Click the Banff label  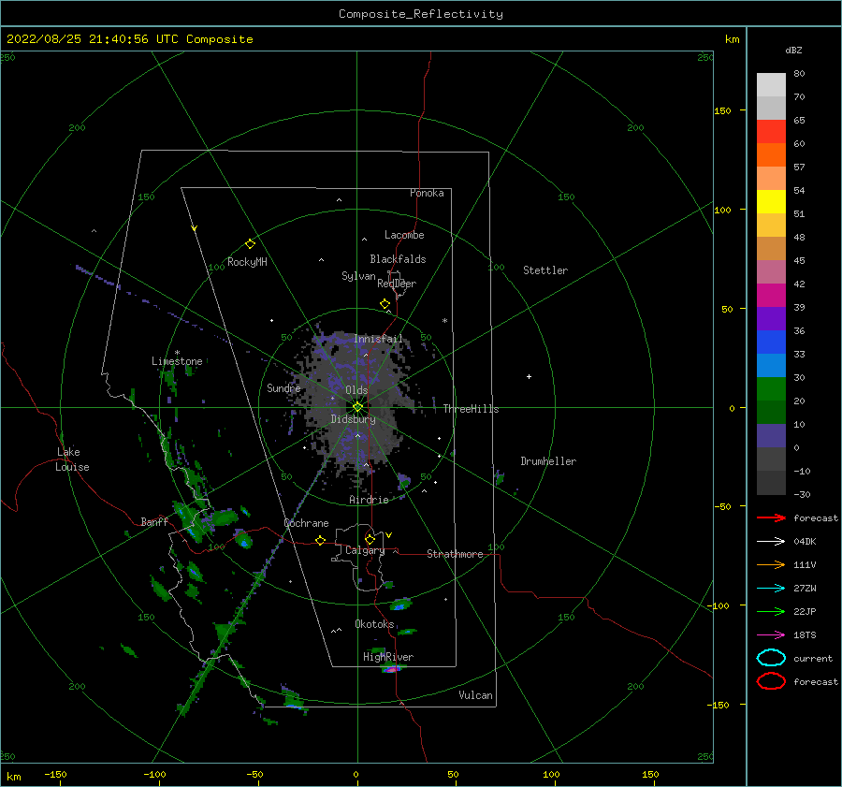(x=154, y=521)
